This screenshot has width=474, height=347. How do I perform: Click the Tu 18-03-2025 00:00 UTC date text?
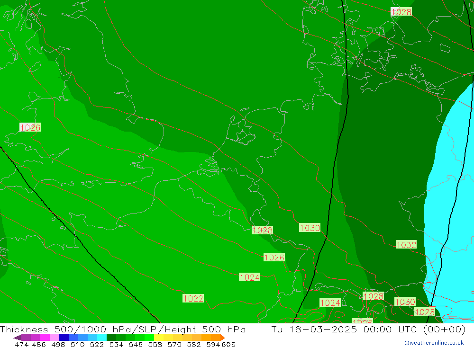pyautogui.click(x=345, y=329)
